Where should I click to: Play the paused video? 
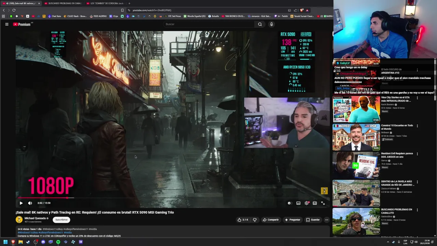tap(21, 203)
